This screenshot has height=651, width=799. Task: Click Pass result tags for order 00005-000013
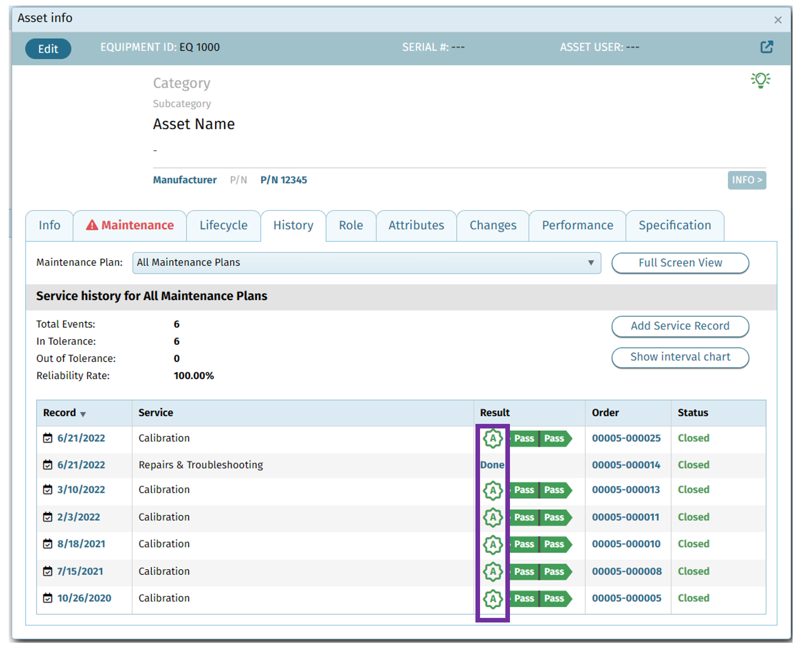[541, 490]
